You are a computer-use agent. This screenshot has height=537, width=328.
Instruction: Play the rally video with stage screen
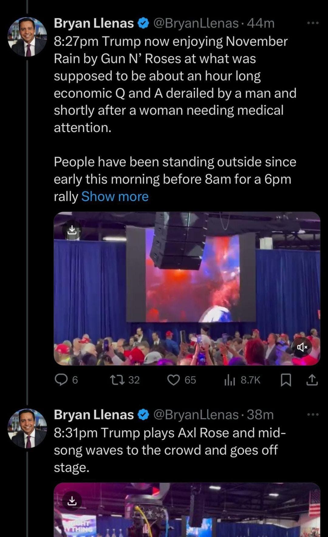point(187,289)
